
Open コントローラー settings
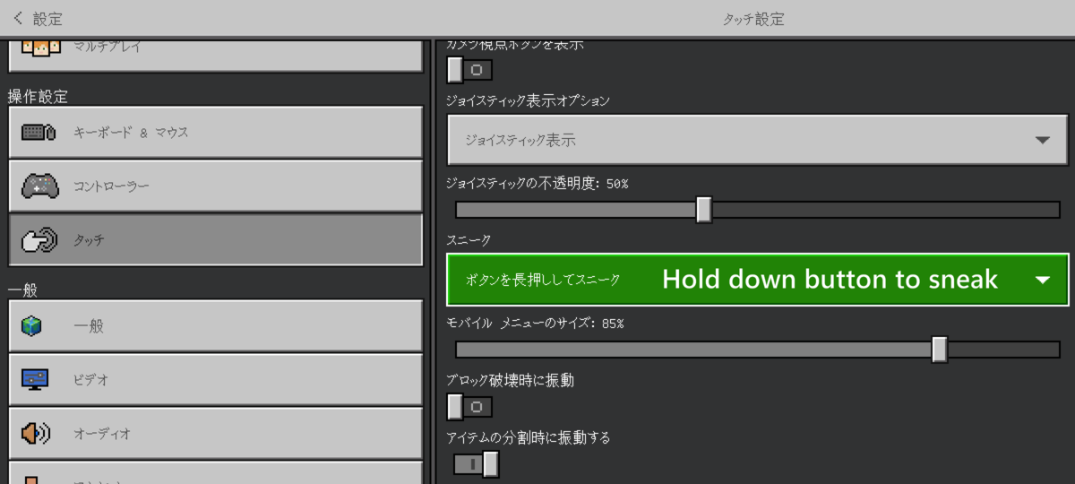(215, 186)
